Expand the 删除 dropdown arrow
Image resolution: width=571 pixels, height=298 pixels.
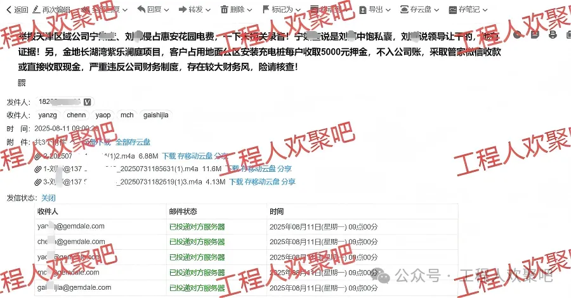(x=249, y=10)
